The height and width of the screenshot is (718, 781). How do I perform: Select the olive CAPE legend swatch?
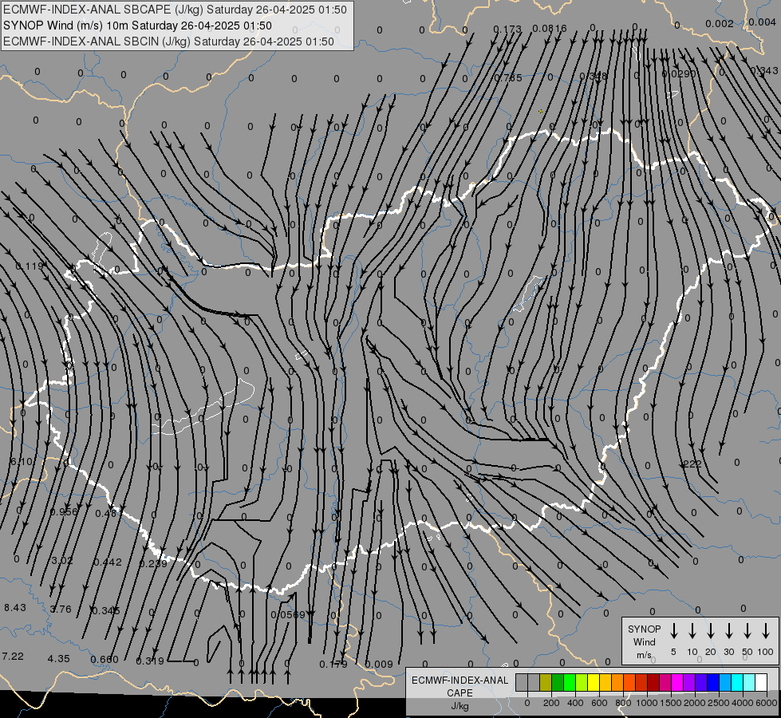pyautogui.click(x=546, y=683)
